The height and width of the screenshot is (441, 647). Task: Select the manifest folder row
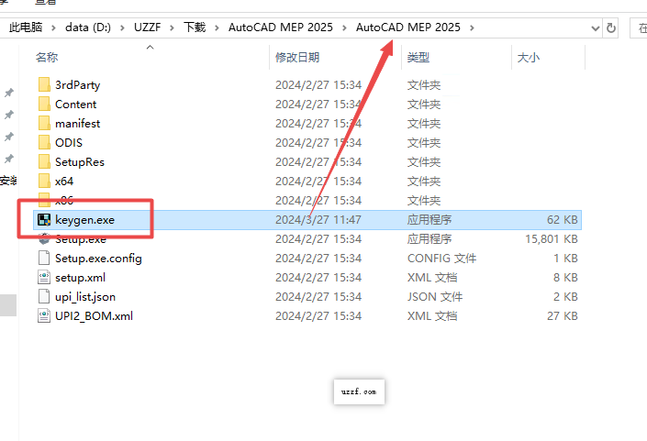[77, 124]
